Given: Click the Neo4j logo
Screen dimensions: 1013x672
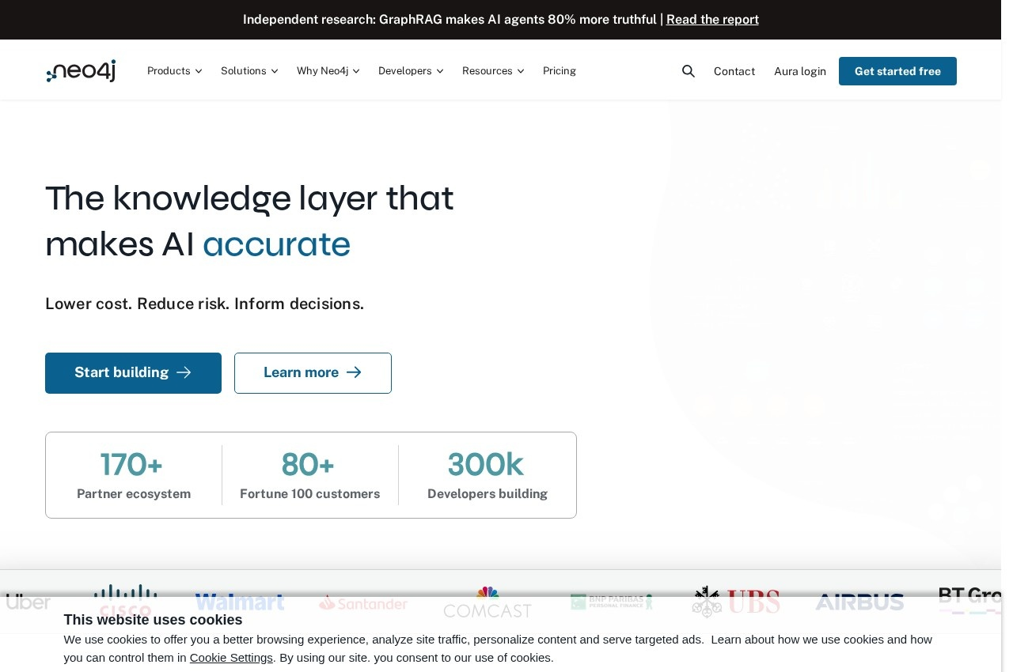Looking at the screenshot, I should click(81, 71).
